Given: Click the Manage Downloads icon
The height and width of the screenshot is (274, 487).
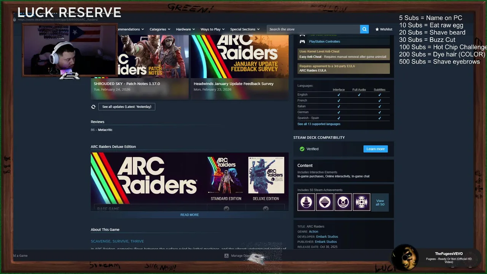Looking at the screenshot, I should [x=226, y=256].
